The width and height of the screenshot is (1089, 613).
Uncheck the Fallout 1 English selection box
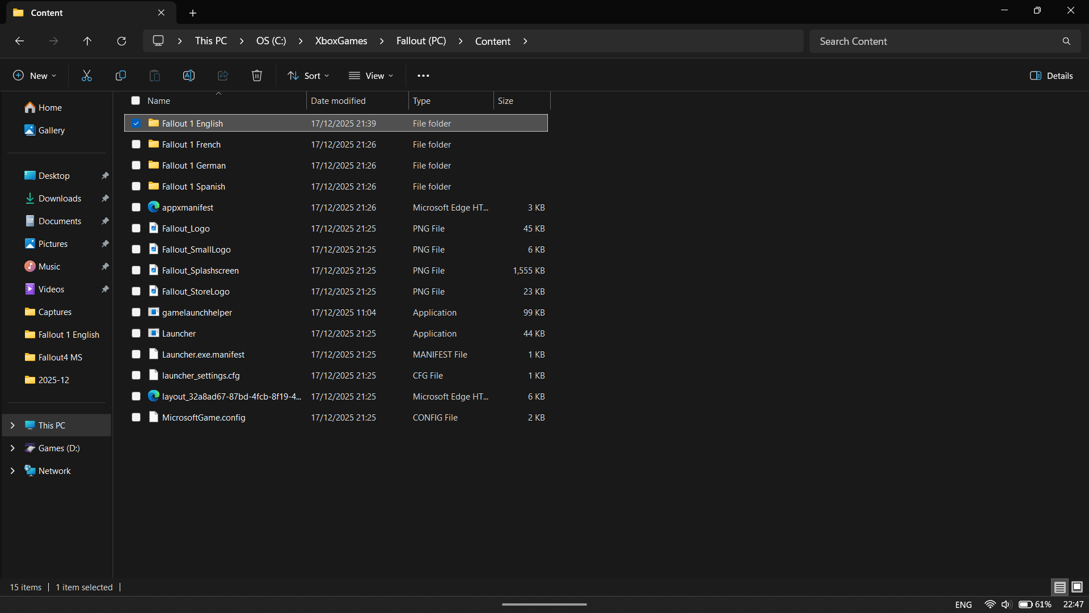pyautogui.click(x=136, y=123)
